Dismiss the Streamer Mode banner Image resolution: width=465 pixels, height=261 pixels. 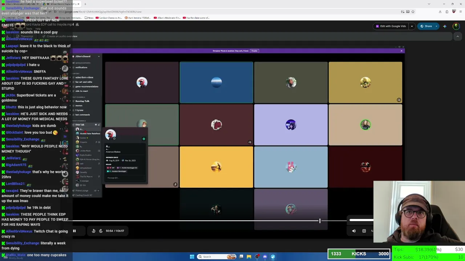point(401,51)
